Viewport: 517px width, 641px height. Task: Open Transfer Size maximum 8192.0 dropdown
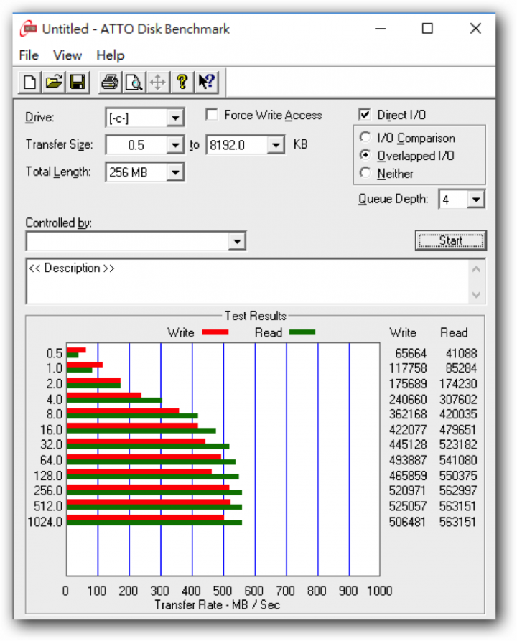point(276,145)
